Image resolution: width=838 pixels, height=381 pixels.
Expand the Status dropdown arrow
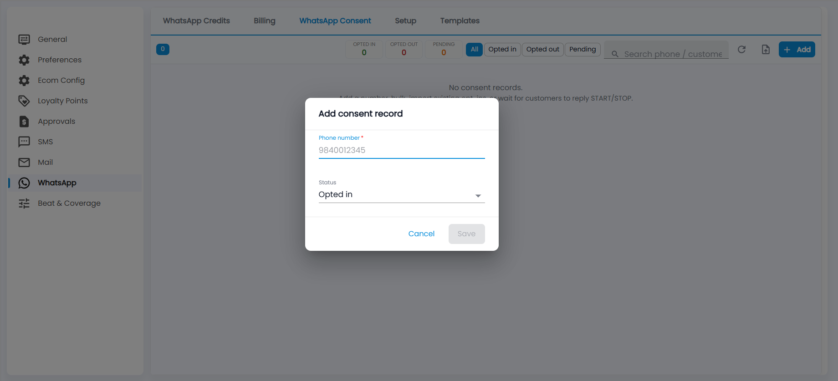click(478, 196)
